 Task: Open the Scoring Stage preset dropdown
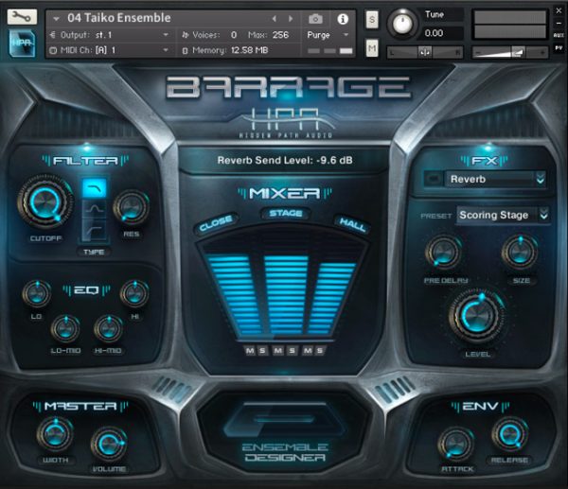pos(504,215)
